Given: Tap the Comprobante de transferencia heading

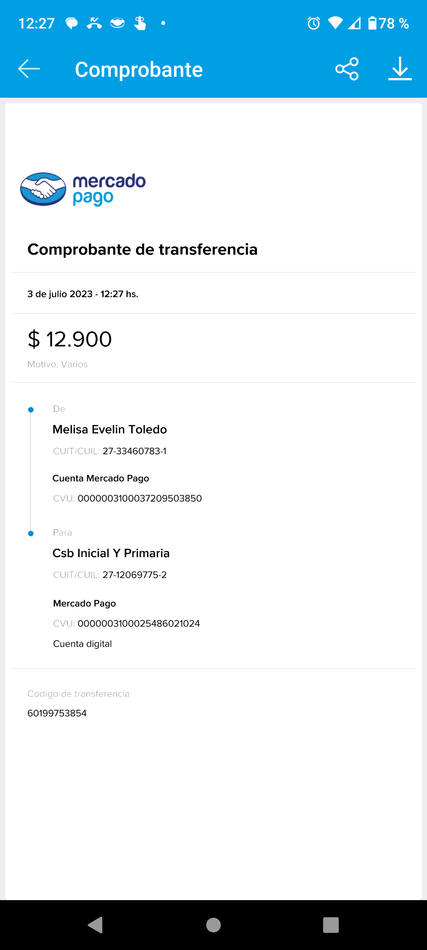Looking at the screenshot, I should [x=142, y=249].
